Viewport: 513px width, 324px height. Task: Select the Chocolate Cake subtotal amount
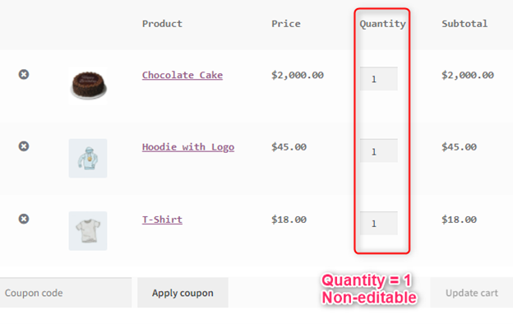(468, 76)
